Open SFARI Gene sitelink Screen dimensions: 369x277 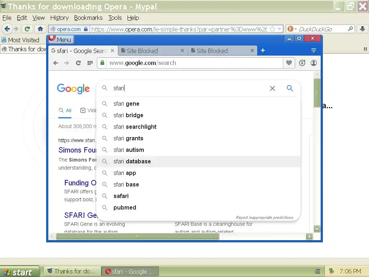(81, 215)
